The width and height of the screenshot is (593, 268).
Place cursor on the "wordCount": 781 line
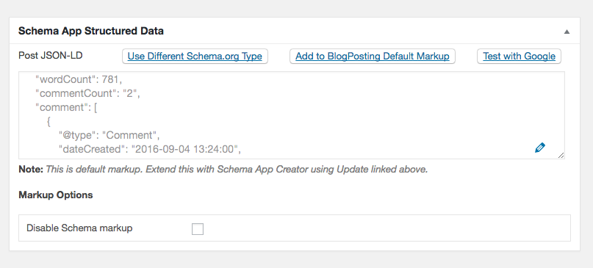pos(79,79)
